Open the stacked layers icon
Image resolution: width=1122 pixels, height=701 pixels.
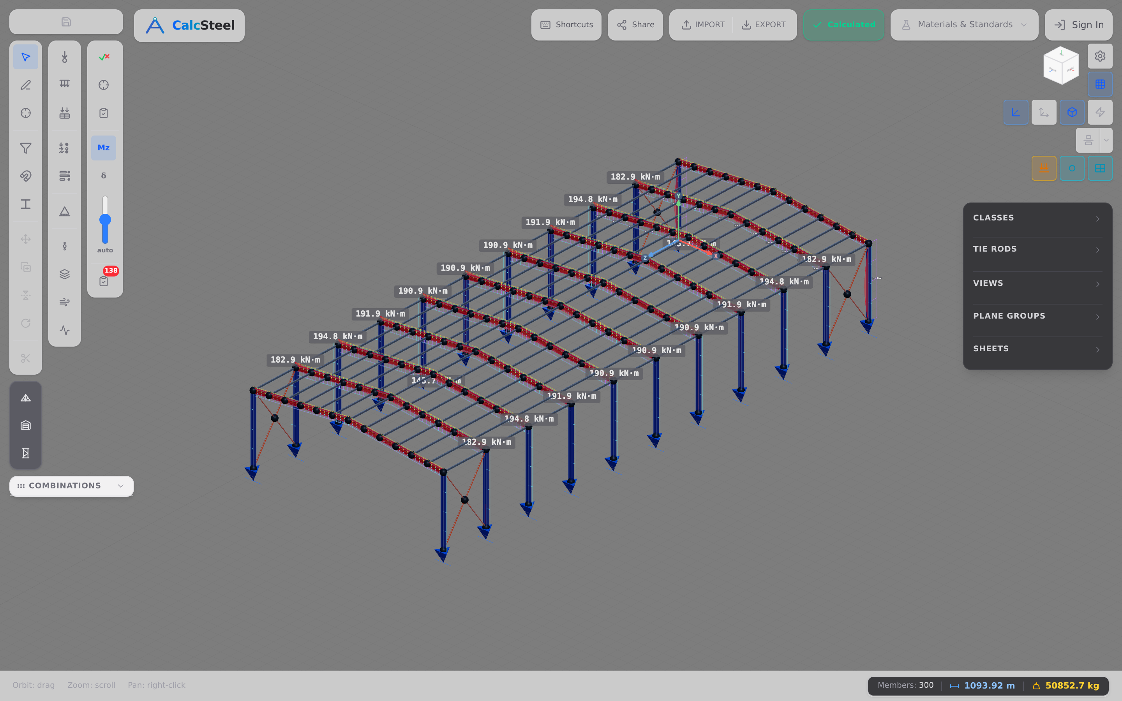pyautogui.click(x=64, y=274)
